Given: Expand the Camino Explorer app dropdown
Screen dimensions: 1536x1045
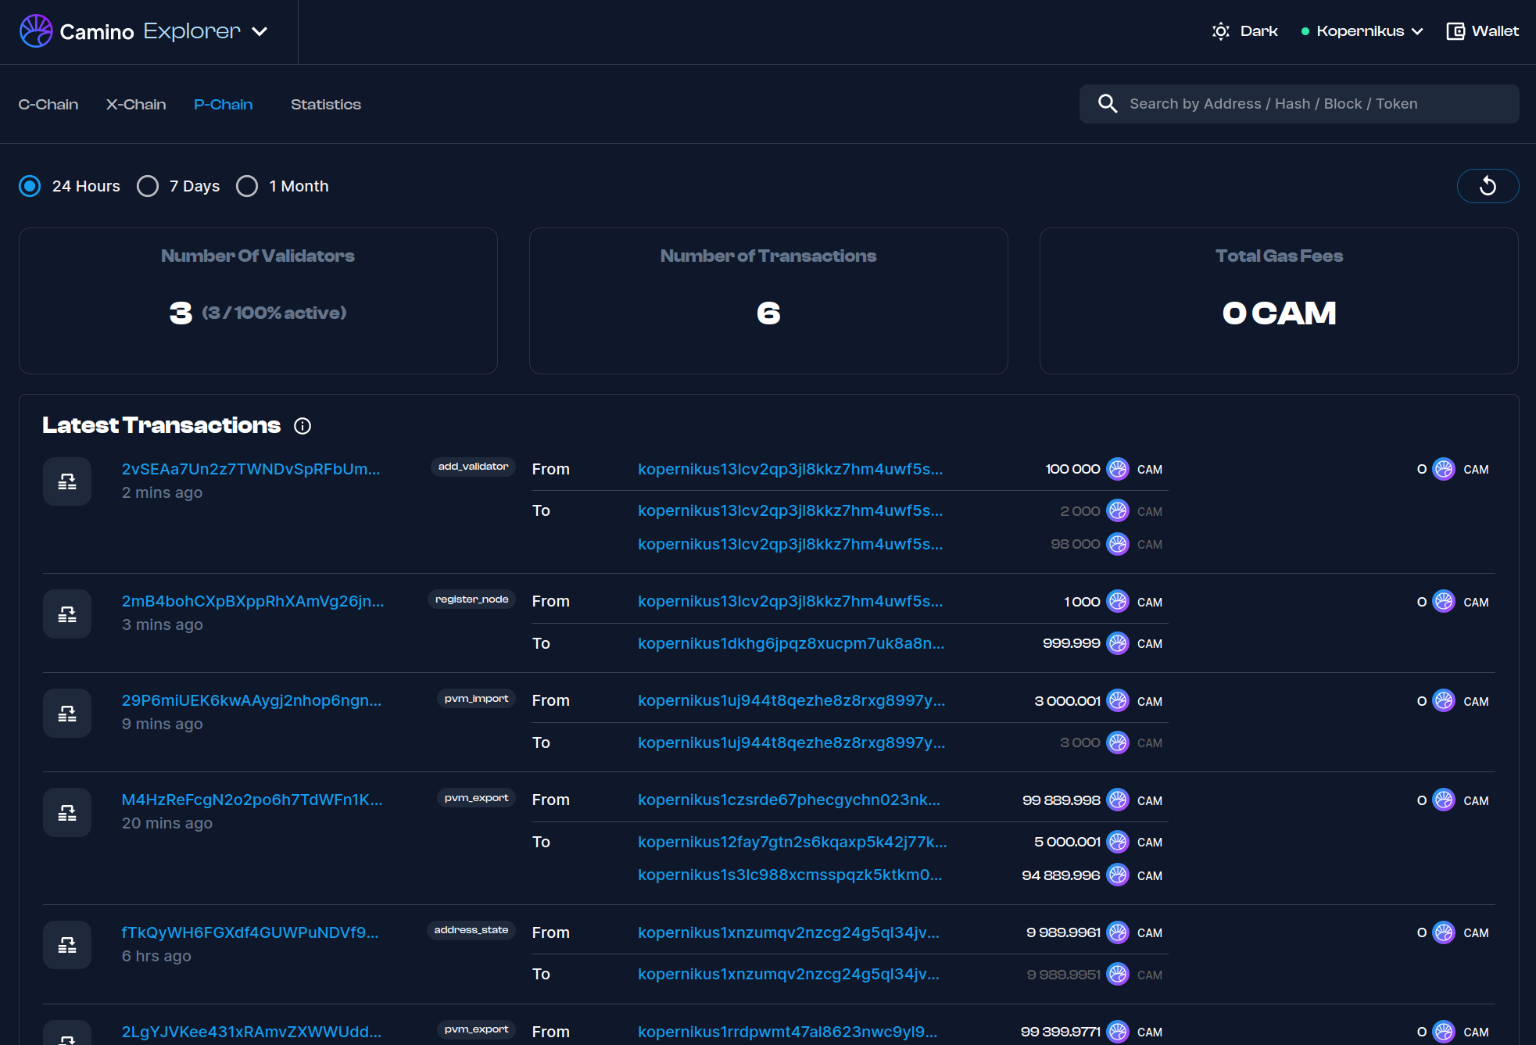Looking at the screenshot, I should tap(260, 31).
